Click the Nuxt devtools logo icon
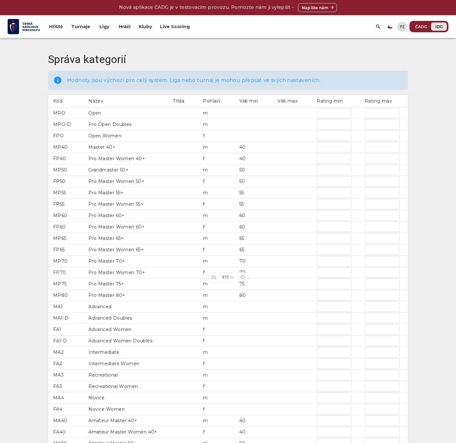456x443 pixels. coord(213,277)
